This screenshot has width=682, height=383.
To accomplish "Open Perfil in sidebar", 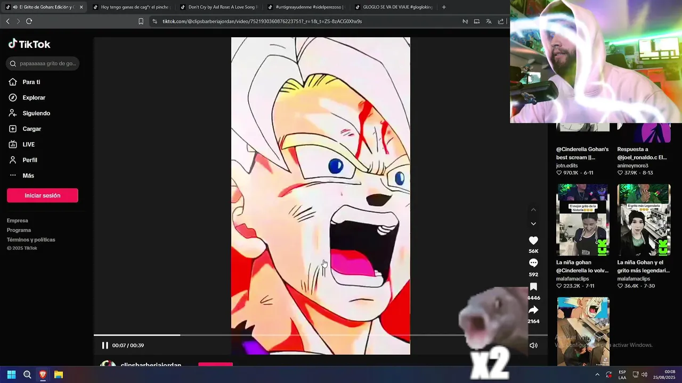I will click(x=22, y=160).
